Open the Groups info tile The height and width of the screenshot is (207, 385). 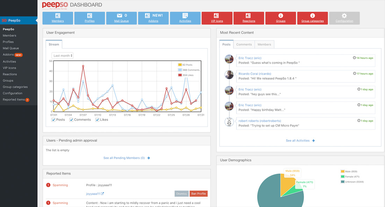280,18
